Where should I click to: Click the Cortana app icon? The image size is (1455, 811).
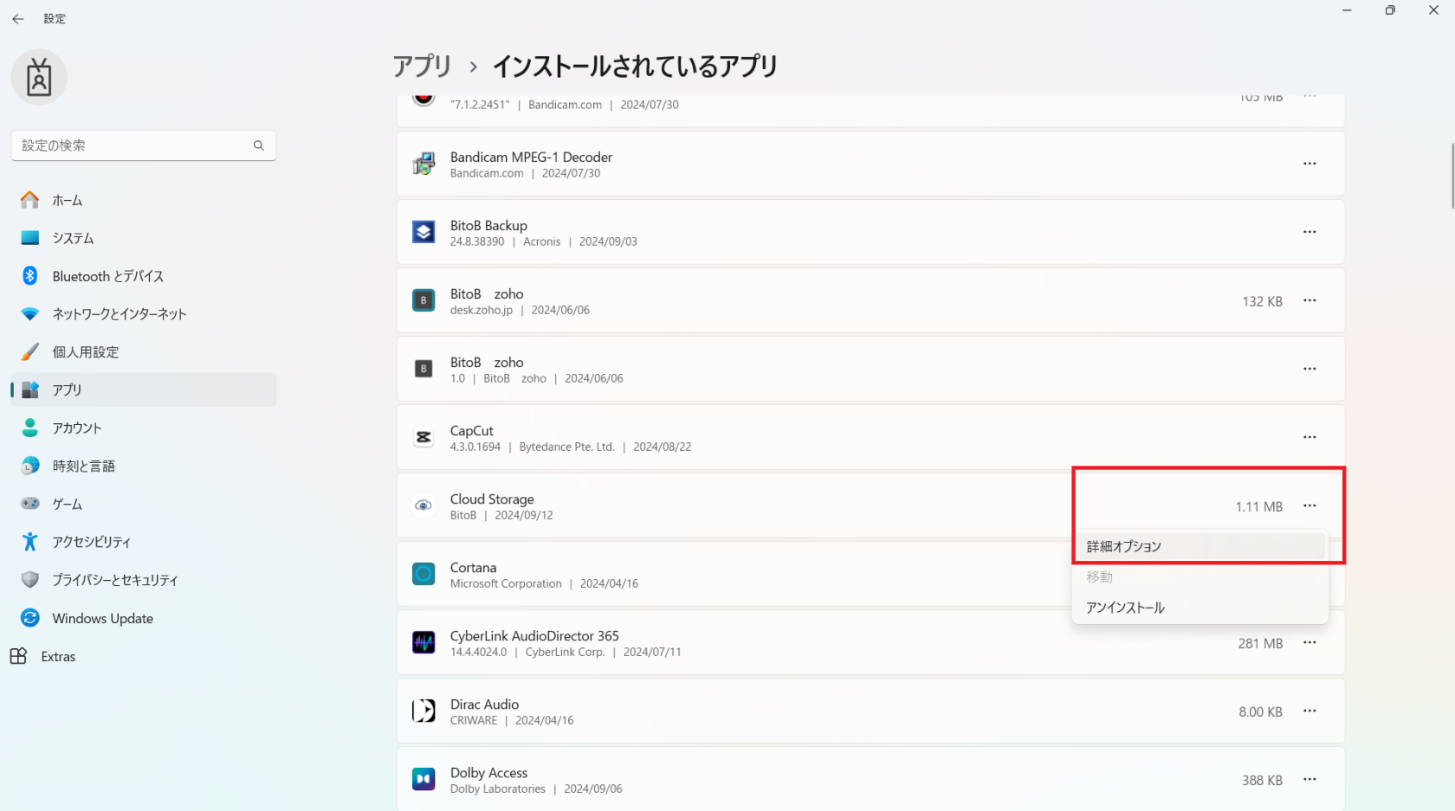tap(424, 574)
